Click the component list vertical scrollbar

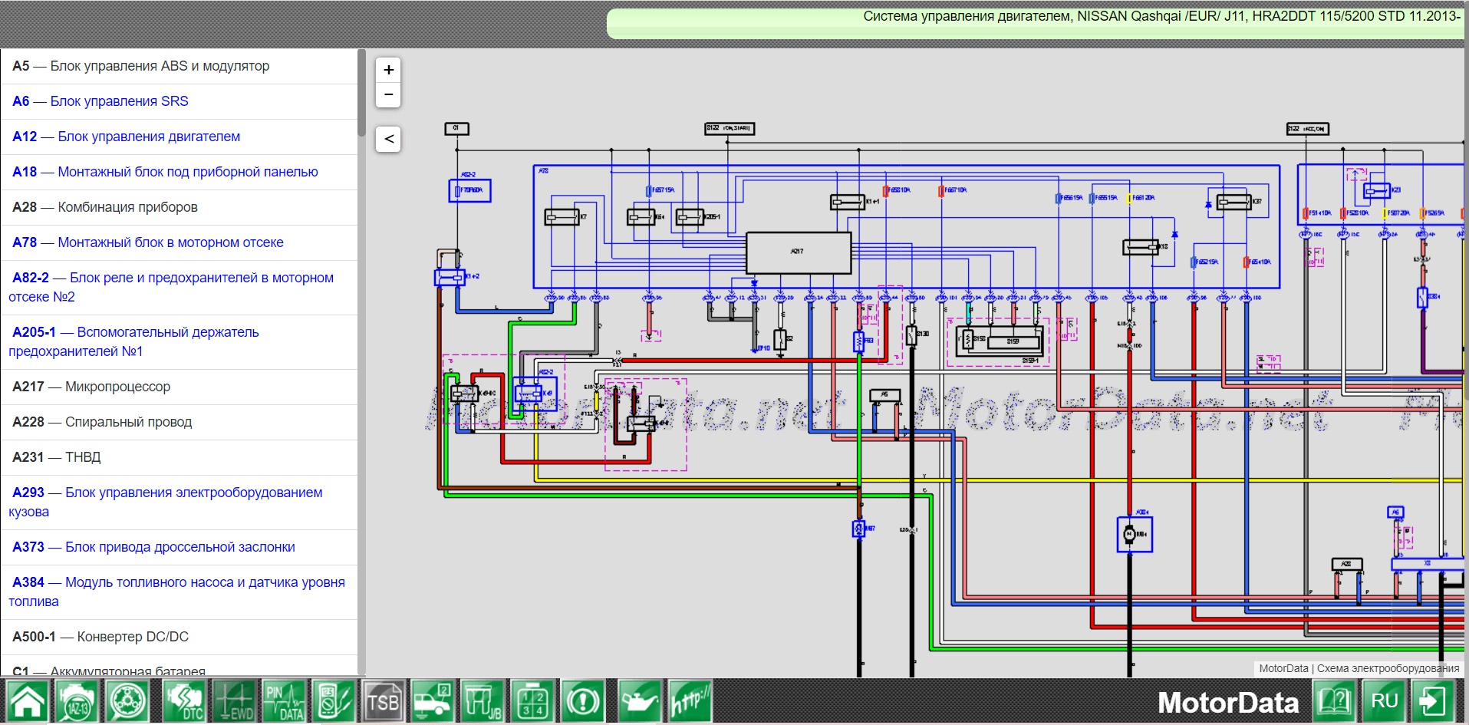pos(361,92)
